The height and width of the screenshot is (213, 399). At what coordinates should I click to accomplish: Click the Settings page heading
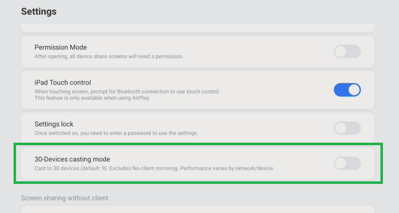[x=39, y=11]
